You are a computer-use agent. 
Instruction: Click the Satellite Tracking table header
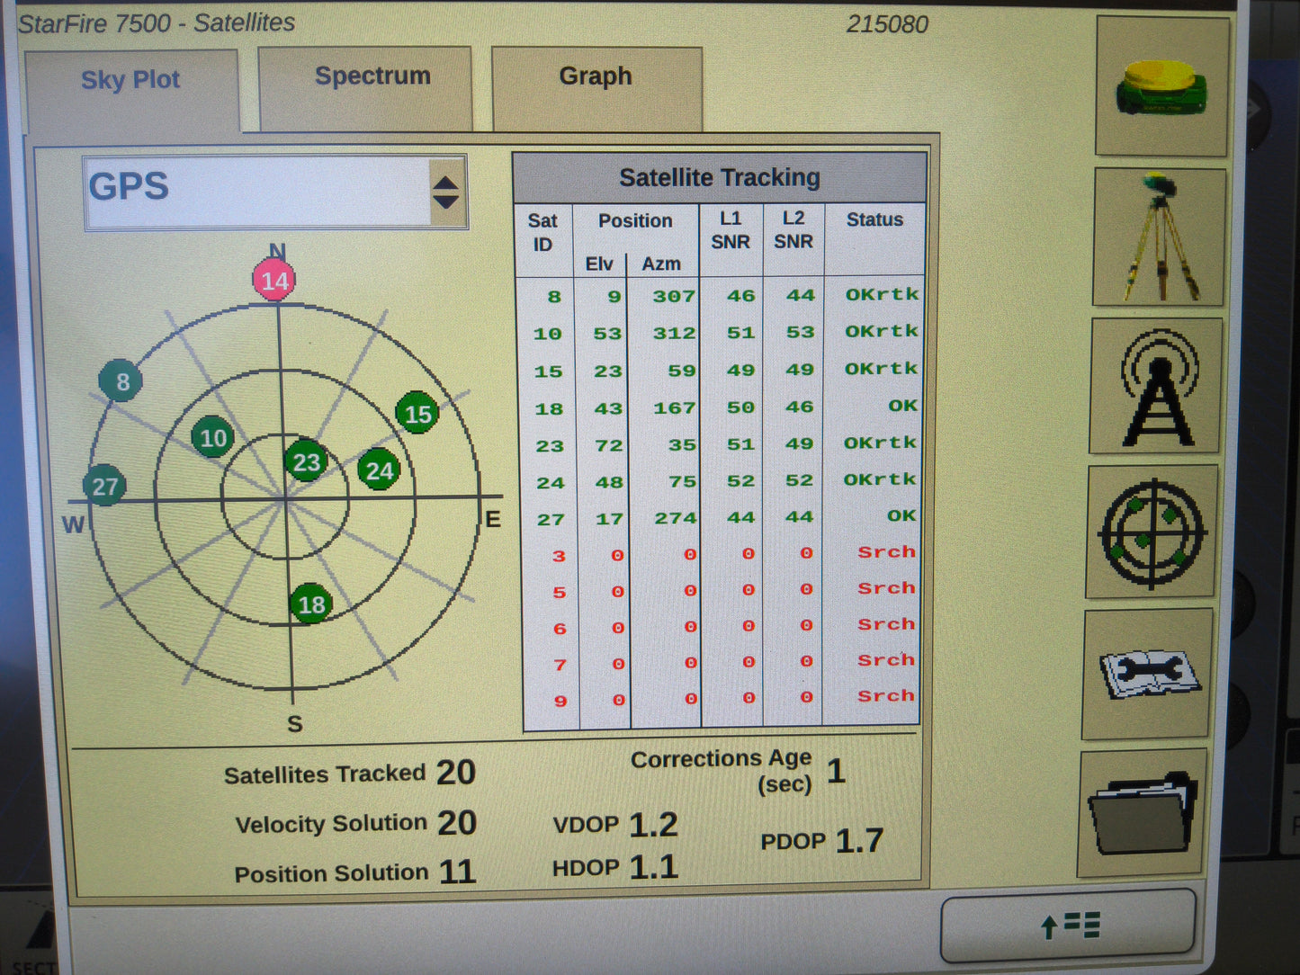[x=720, y=178]
